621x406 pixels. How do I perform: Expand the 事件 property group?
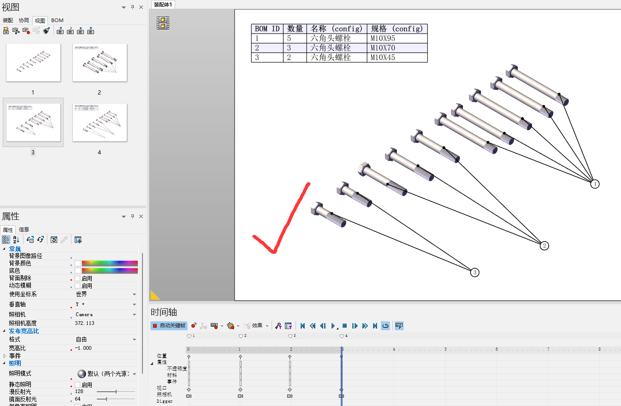click(5, 356)
